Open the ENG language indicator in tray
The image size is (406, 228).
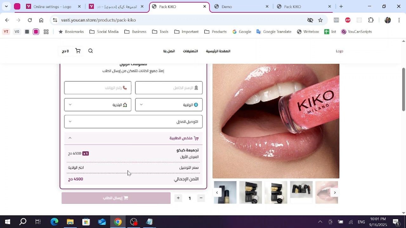pos(361,222)
